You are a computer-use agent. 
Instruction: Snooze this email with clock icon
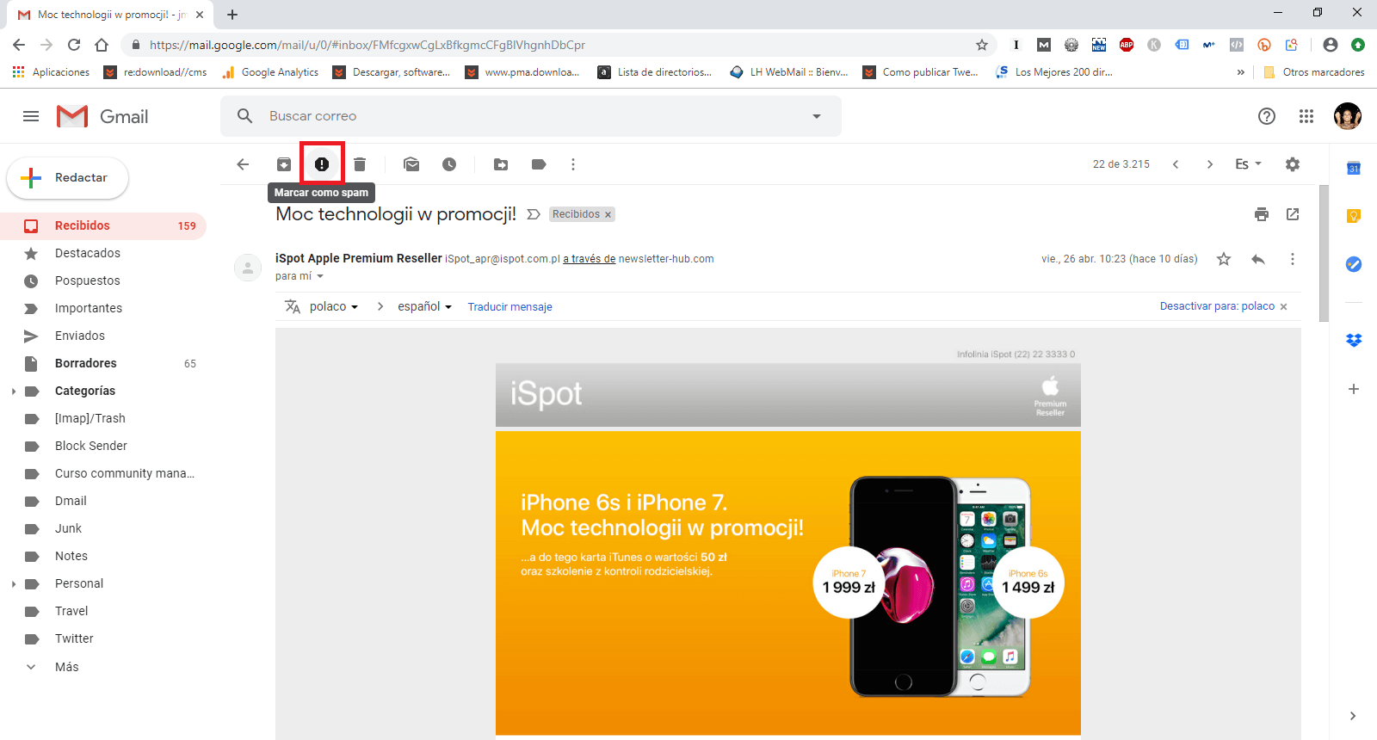449,164
